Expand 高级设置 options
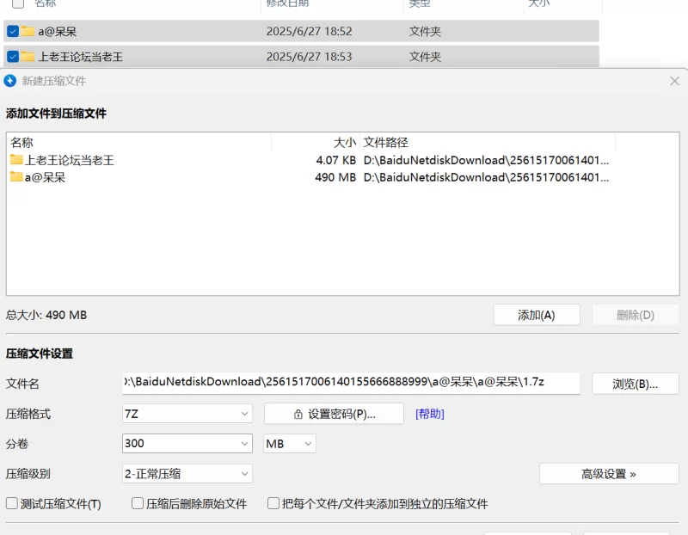This screenshot has height=535, width=688. click(x=609, y=474)
